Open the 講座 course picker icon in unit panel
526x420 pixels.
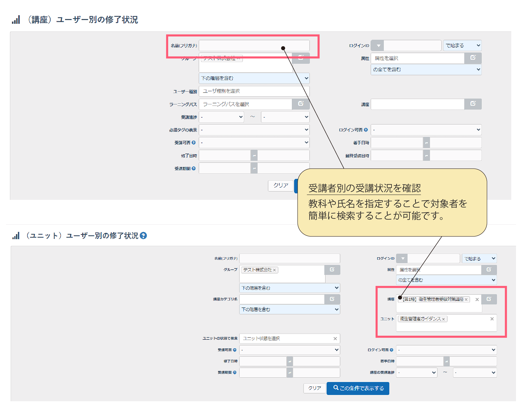coord(489,299)
